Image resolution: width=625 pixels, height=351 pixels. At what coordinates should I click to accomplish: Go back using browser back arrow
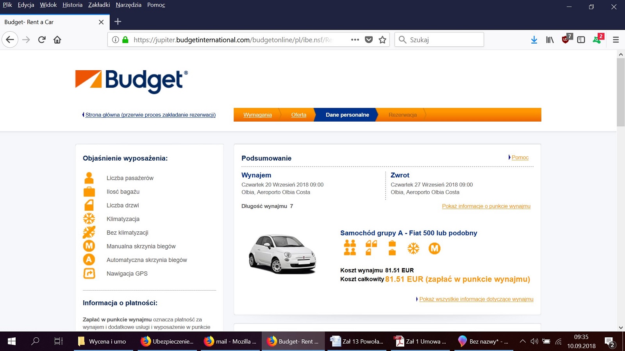(x=10, y=40)
